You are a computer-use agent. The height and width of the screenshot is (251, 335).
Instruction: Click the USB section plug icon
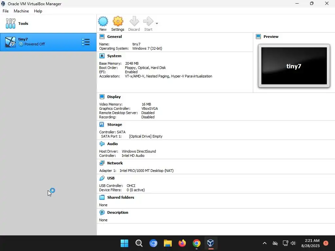coord(102,178)
